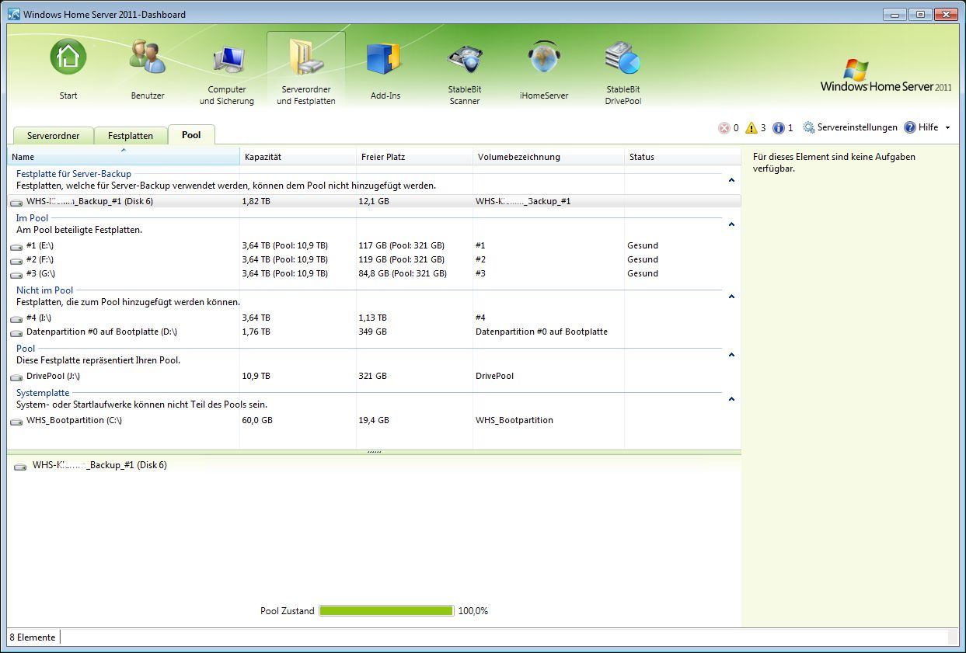Select Datenpartition #0 auf Bootplatte (D:\) row
This screenshot has width=966, height=653.
[374, 332]
